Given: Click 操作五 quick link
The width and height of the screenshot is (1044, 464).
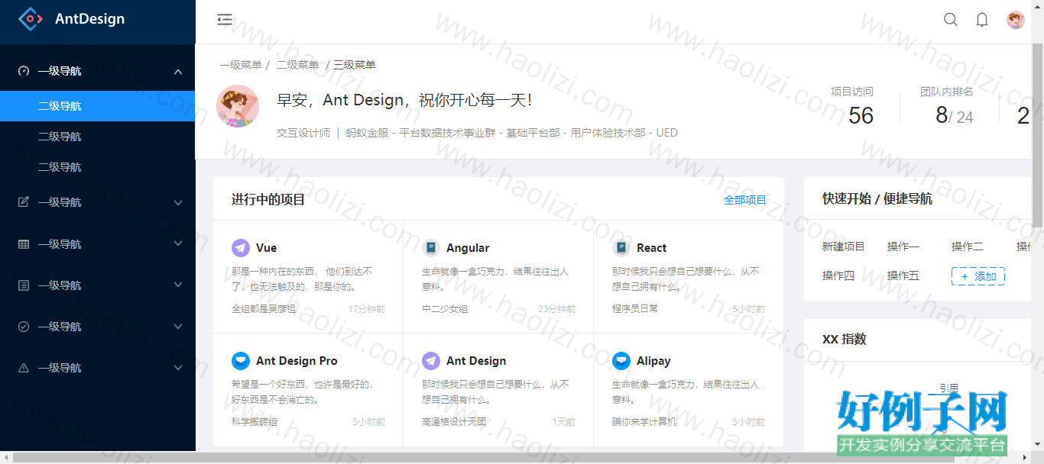Looking at the screenshot, I should [903, 275].
